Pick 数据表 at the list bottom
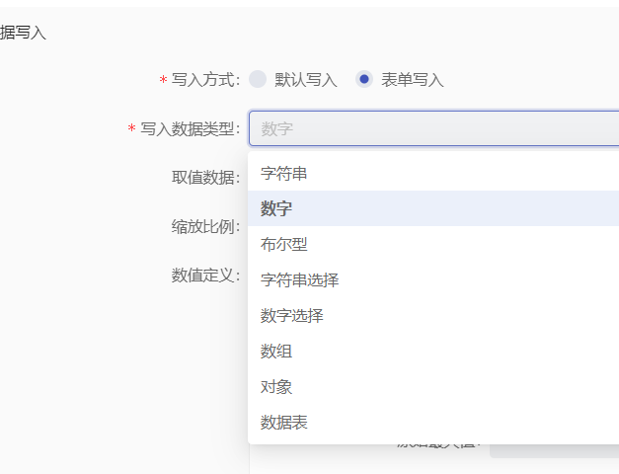619x474 pixels. coord(284,422)
